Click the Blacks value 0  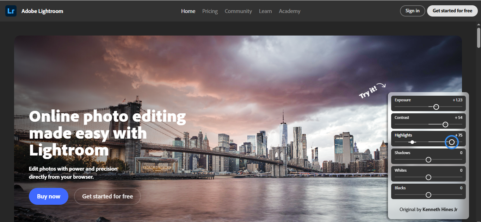click(x=461, y=188)
